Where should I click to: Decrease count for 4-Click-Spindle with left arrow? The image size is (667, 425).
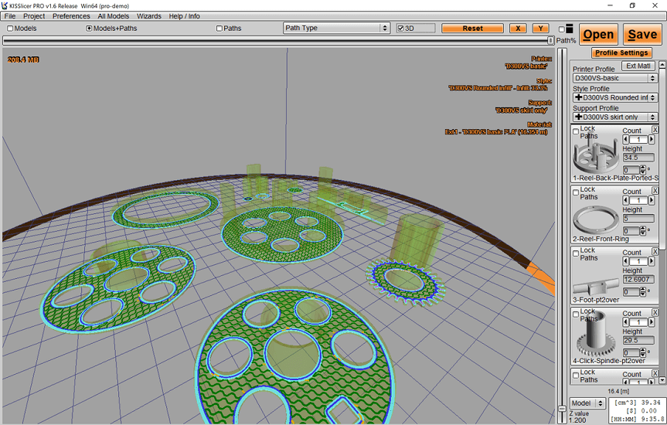pos(626,322)
